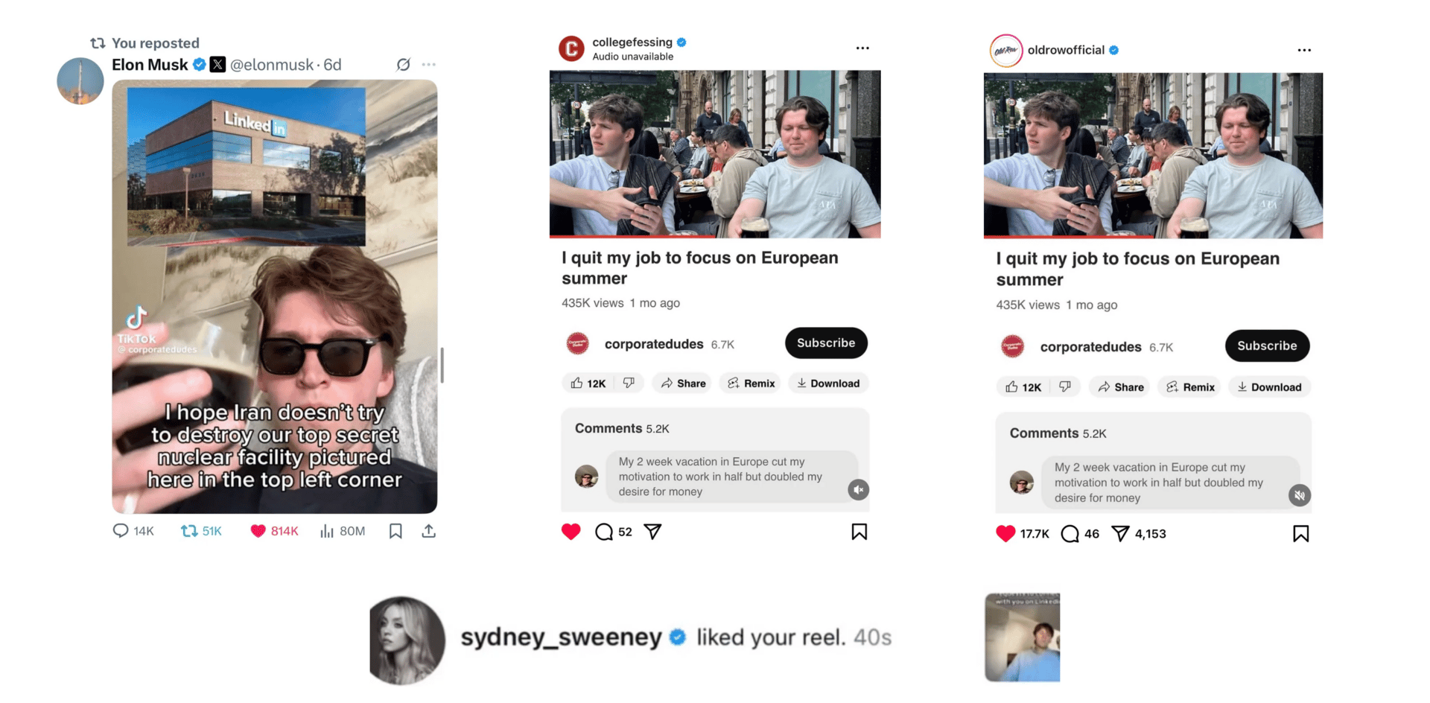This screenshot has height=703, width=1430.
Task: Unmute audio on the oldrowofficial reel
Action: tap(1300, 495)
